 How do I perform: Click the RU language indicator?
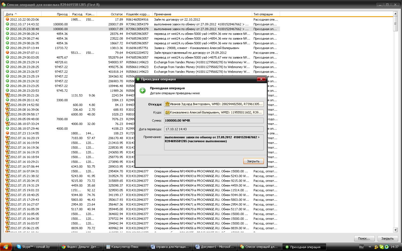(361, 247)
